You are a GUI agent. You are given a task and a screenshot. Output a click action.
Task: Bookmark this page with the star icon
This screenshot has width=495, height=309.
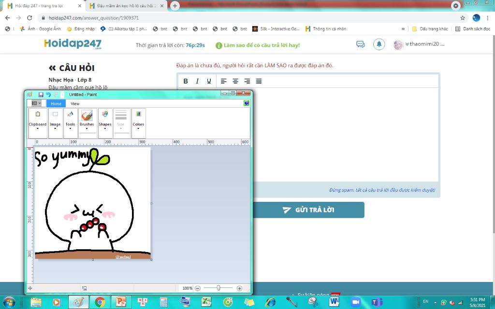pos(463,18)
